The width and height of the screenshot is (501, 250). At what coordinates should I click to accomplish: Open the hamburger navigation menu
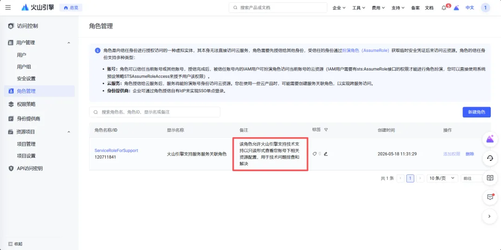point(8,8)
